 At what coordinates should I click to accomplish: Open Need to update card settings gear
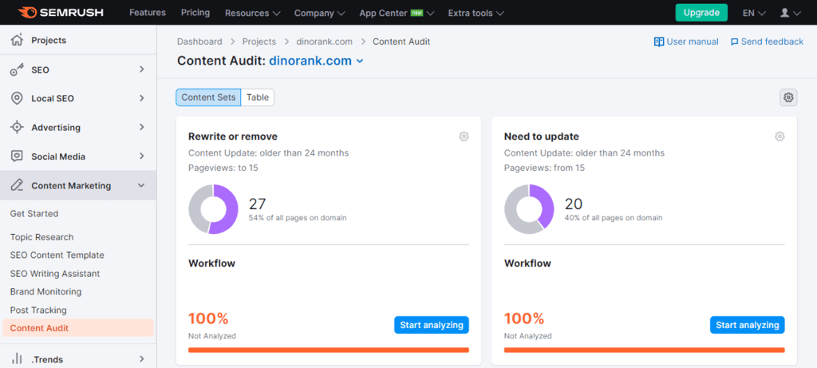pyautogui.click(x=780, y=137)
